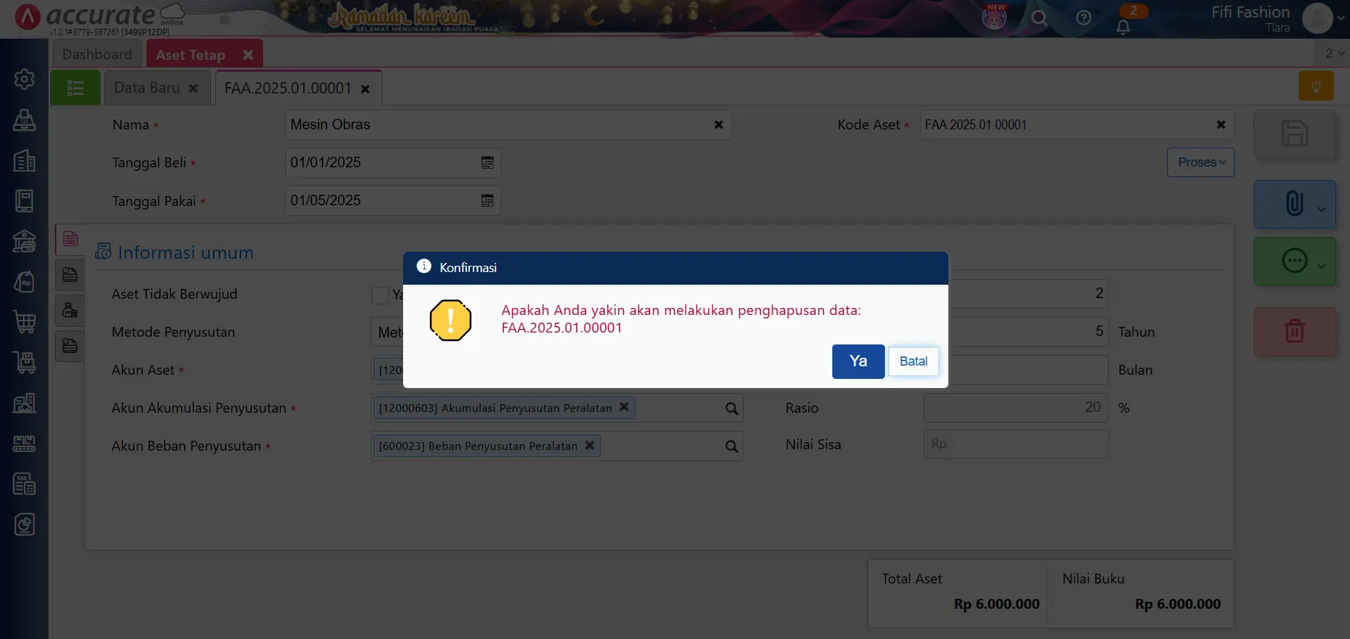Screen dimensions: 1350x639
Task: Cancel deletion with Batal button
Action: [912, 361]
